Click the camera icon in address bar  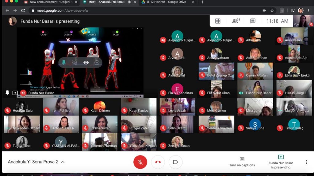click(x=264, y=11)
